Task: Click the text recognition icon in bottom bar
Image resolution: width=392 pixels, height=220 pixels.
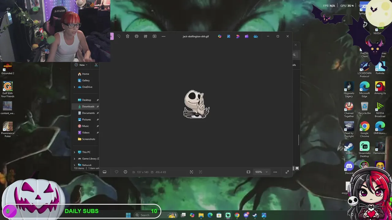Action: point(201,172)
